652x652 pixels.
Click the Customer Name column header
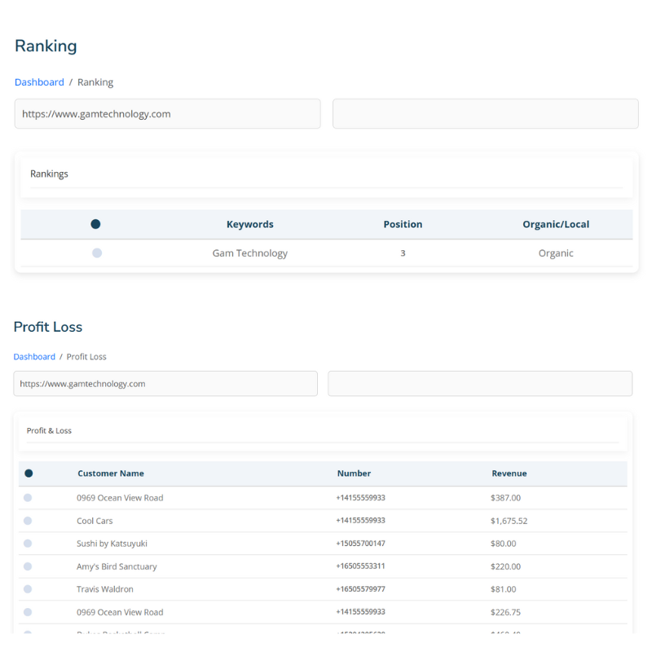[x=111, y=474]
